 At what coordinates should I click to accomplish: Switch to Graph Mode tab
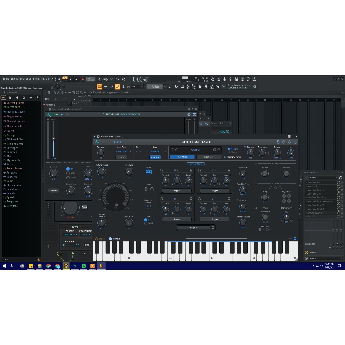(209, 157)
